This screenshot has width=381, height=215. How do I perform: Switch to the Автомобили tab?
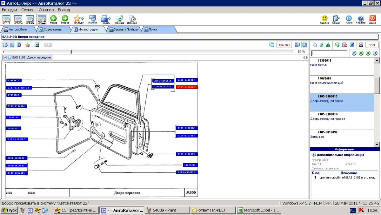click(x=18, y=30)
